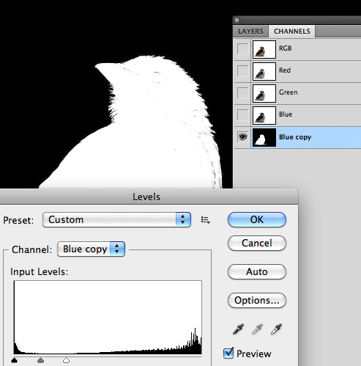361x366 pixels.
Task: Click the Blue copy channel thumbnail
Action: (264, 137)
